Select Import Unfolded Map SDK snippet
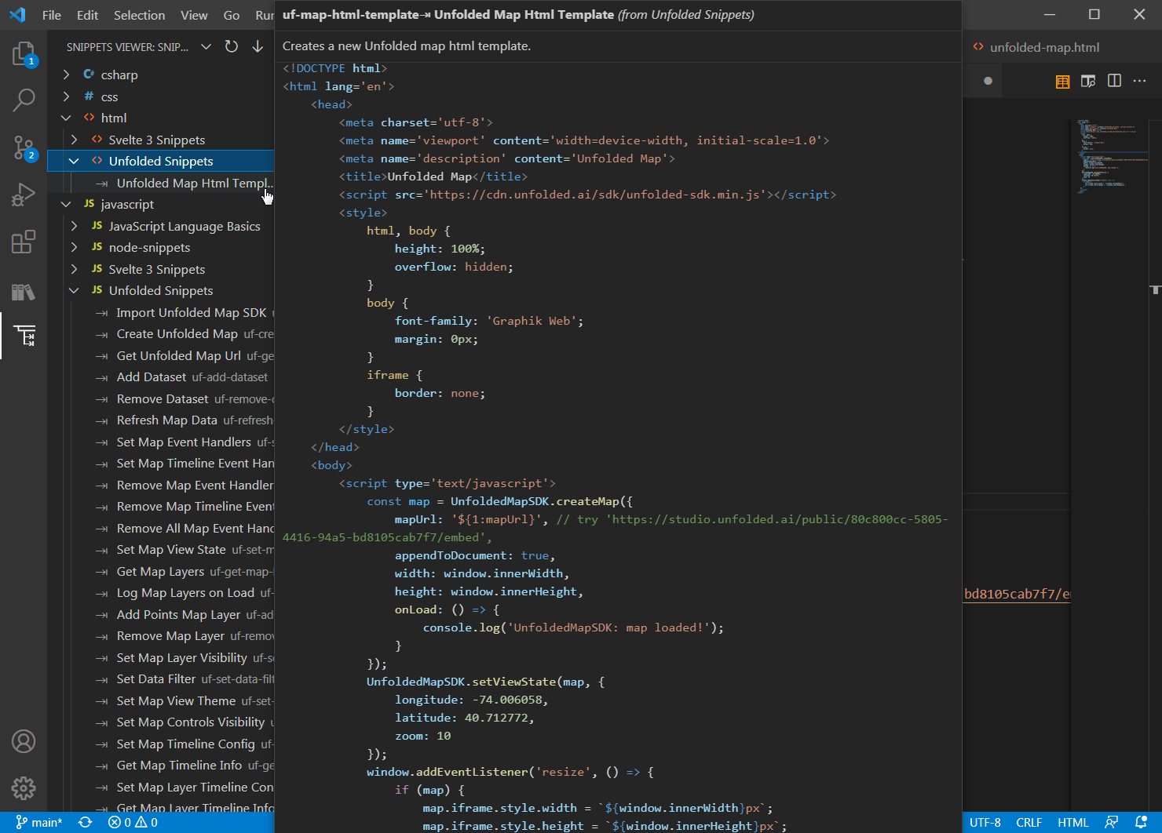This screenshot has width=1162, height=833. 161,312
